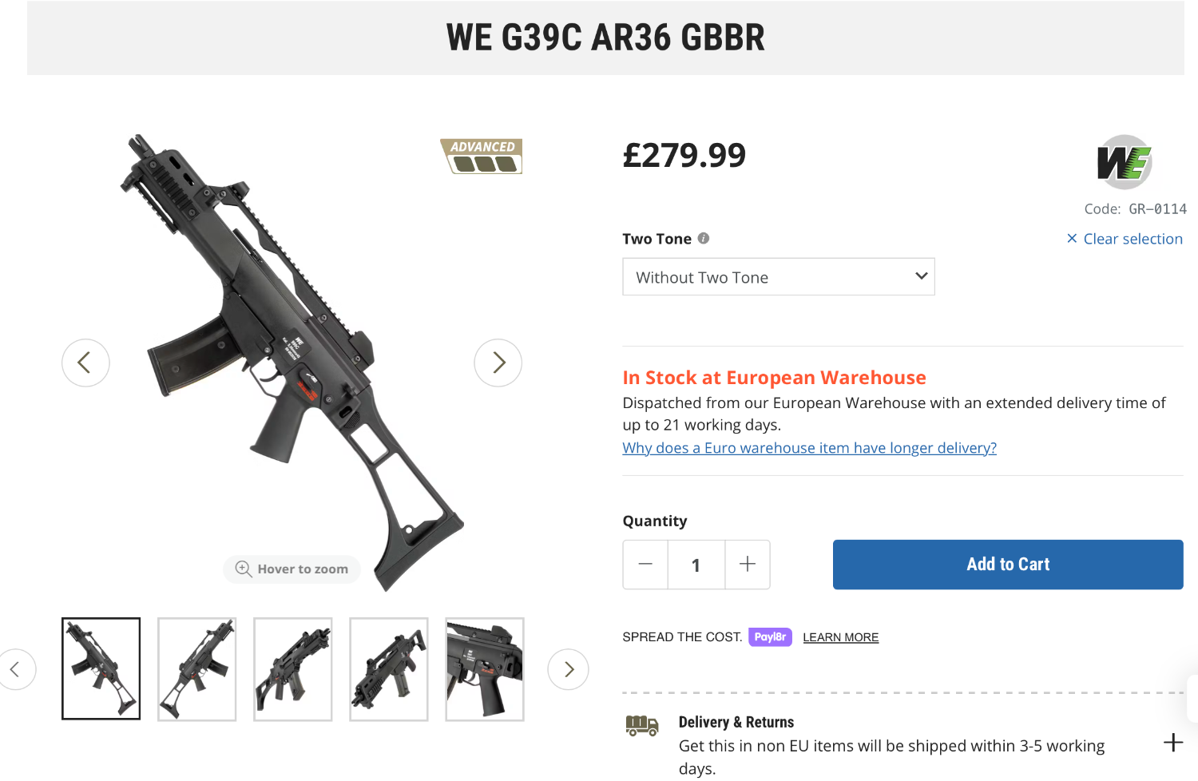
Task: Click the WE brand logo
Action: click(x=1124, y=162)
